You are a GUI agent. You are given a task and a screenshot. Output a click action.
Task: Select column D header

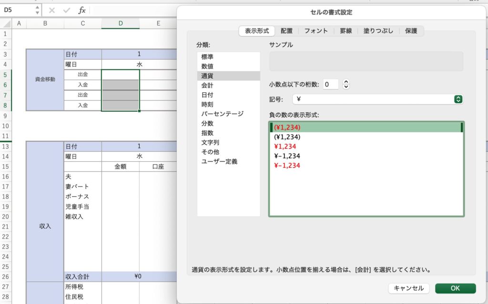(x=120, y=23)
